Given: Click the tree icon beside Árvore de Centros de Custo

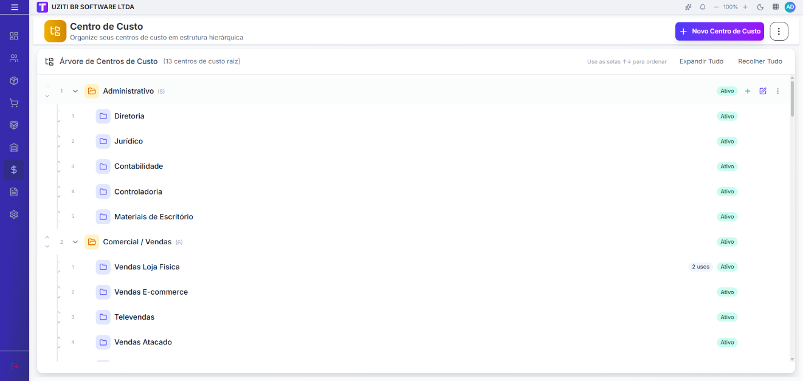Looking at the screenshot, I should (x=50, y=61).
